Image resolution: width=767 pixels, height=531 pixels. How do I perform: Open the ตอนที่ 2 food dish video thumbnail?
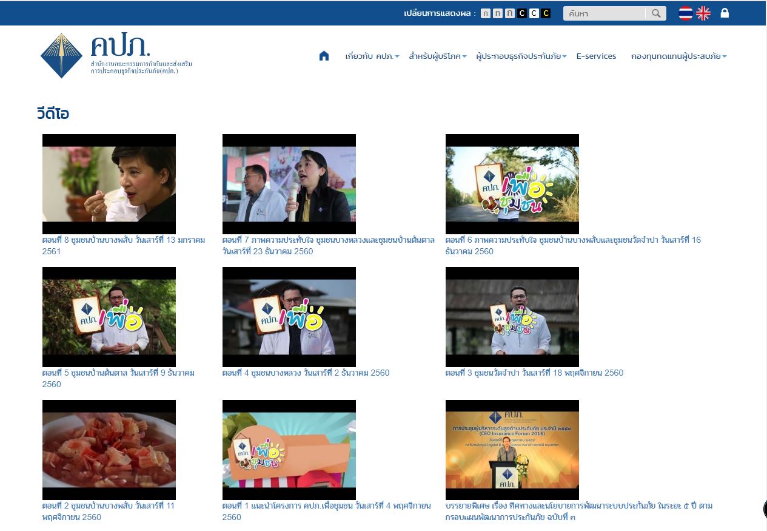coord(109,450)
